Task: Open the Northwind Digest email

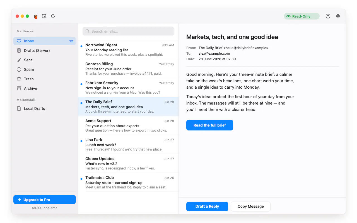Action: tap(128, 50)
